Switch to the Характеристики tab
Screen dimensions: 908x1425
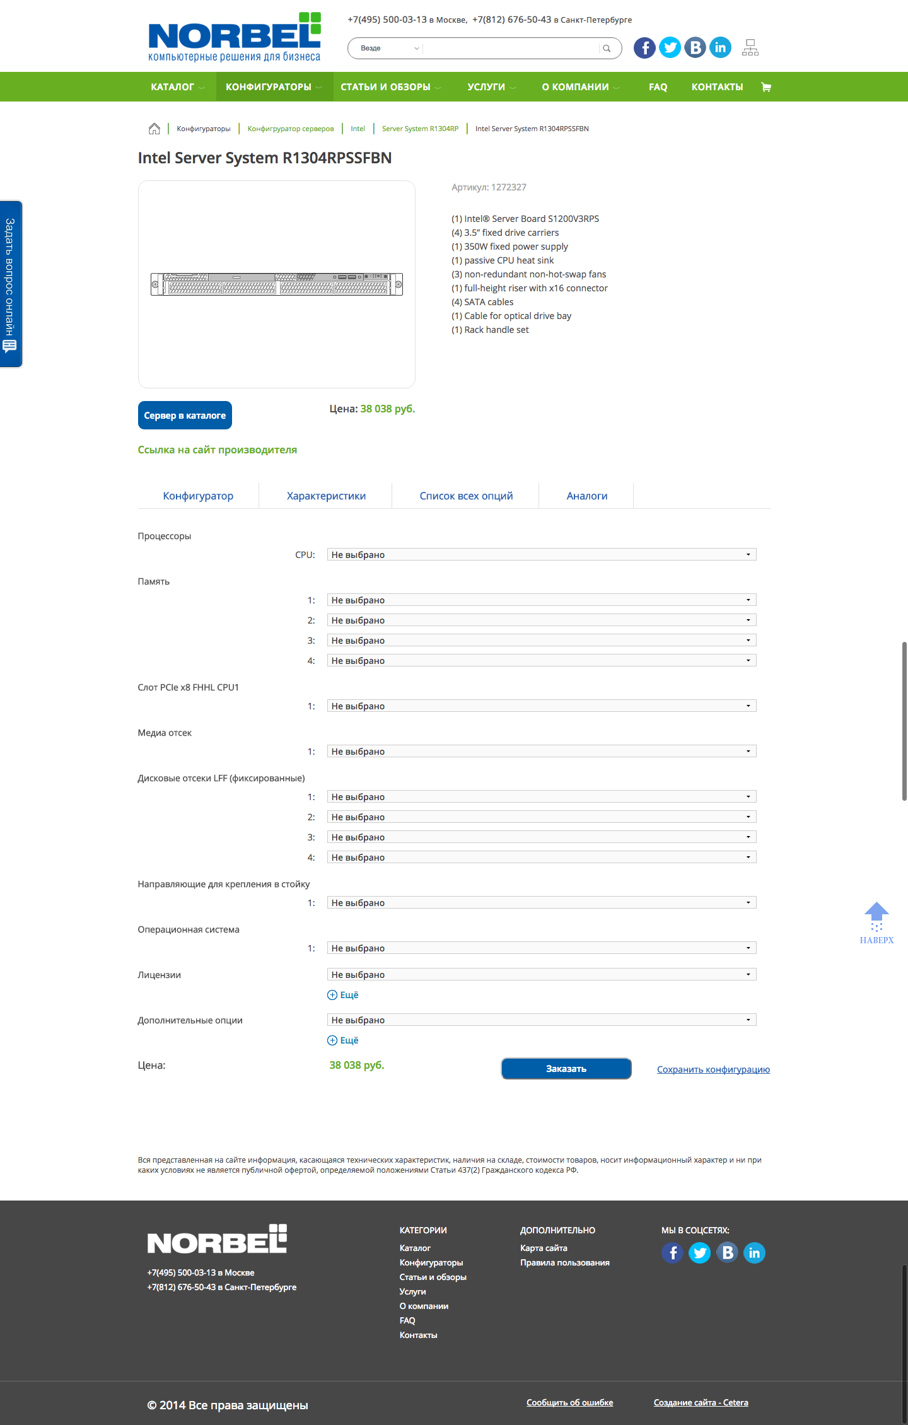[x=326, y=496]
